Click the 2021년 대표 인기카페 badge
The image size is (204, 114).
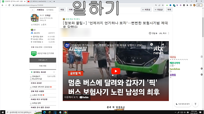coord(42,53)
